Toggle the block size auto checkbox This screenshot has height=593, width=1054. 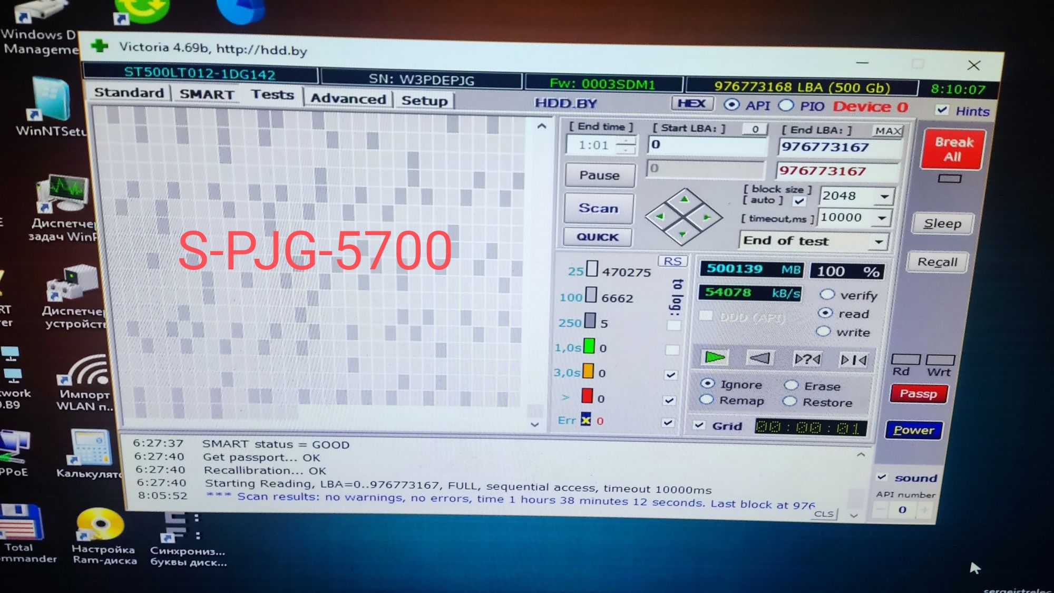799,201
